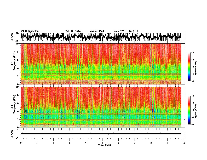Screen dimensions: 207x160
Task: Click the "-7" label on ch.2 color bar
Action: coord(193,124)
